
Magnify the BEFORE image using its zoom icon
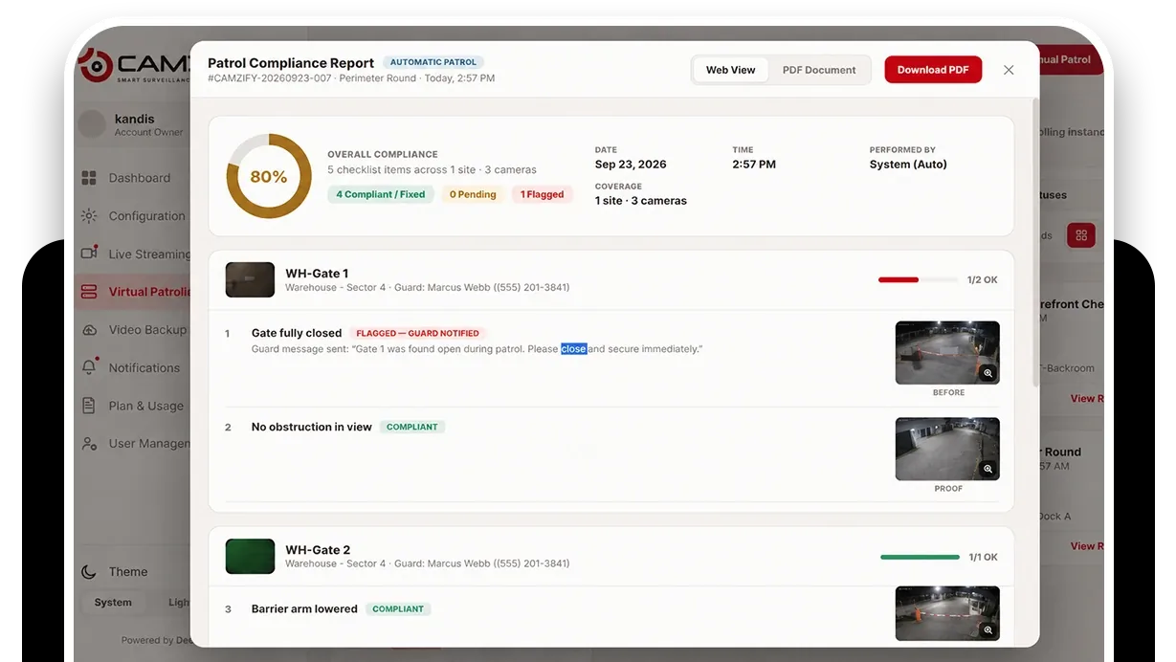[987, 373]
